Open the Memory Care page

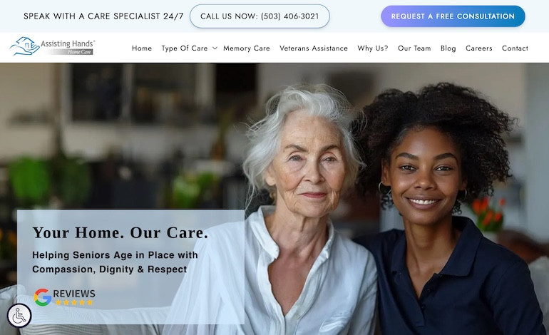tap(247, 48)
